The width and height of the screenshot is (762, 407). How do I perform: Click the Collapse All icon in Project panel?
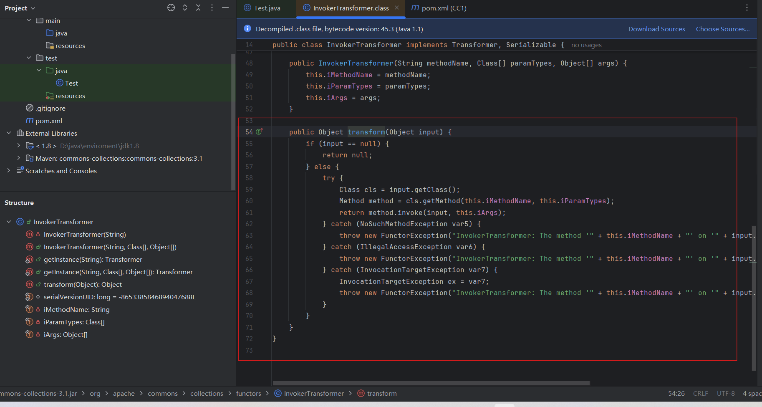(x=198, y=8)
